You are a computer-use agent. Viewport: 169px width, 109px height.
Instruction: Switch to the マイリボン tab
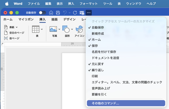26,20
